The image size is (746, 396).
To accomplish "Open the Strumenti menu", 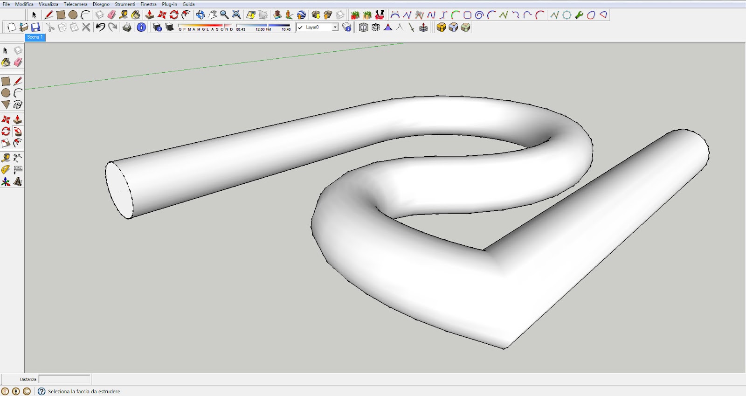I will tap(125, 4).
